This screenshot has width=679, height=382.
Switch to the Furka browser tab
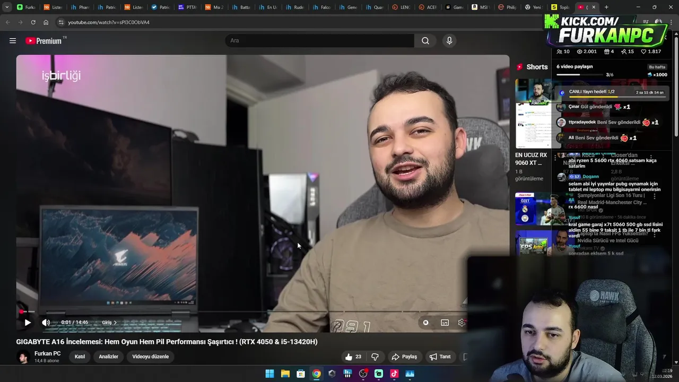(x=26, y=7)
